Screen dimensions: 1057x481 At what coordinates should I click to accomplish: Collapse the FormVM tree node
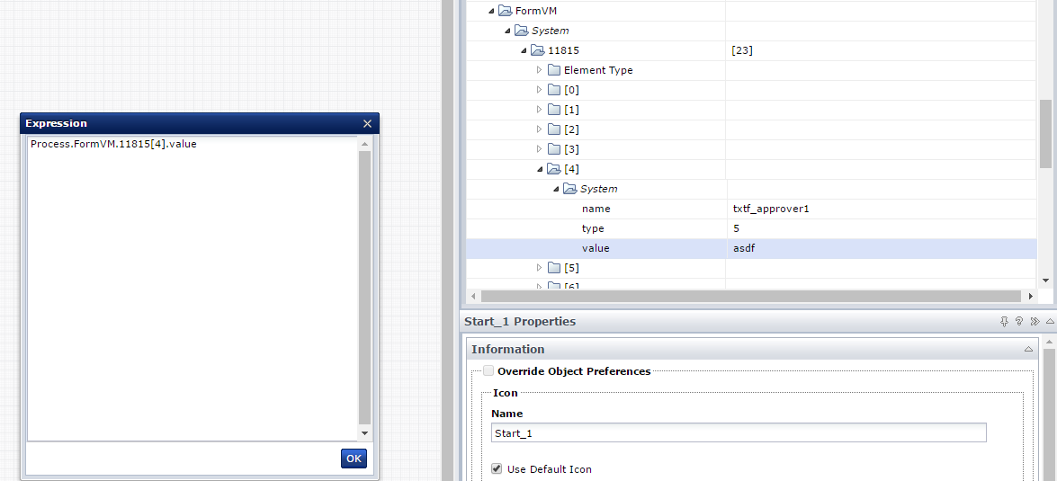(x=491, y=11)
